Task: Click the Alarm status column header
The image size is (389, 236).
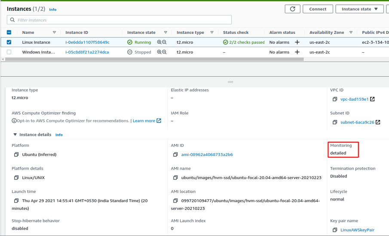Action: tap(282, 33)
